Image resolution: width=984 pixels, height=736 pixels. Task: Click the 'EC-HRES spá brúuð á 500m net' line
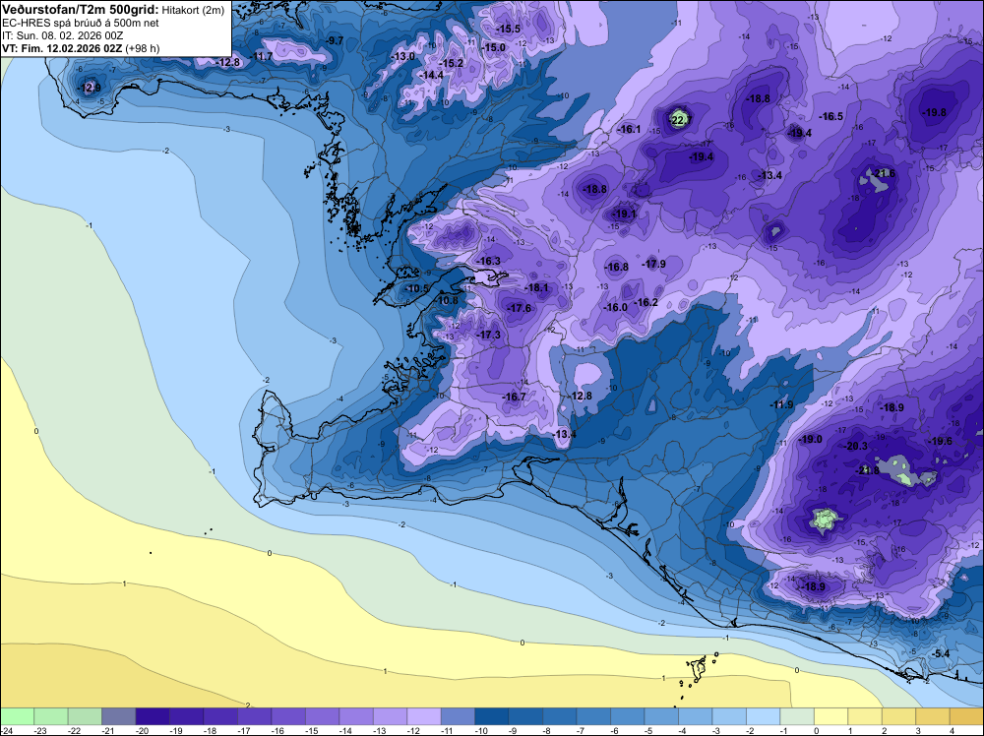tap(81, 24)
